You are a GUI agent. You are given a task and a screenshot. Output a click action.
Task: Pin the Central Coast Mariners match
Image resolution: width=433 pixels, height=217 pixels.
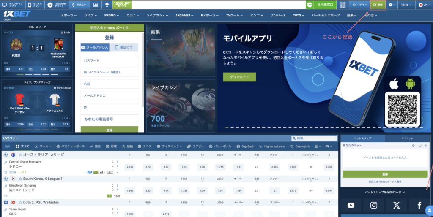point(5,163)
